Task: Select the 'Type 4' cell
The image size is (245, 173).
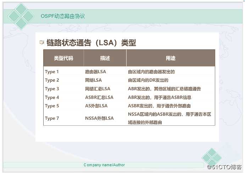Action: (52, 97)
